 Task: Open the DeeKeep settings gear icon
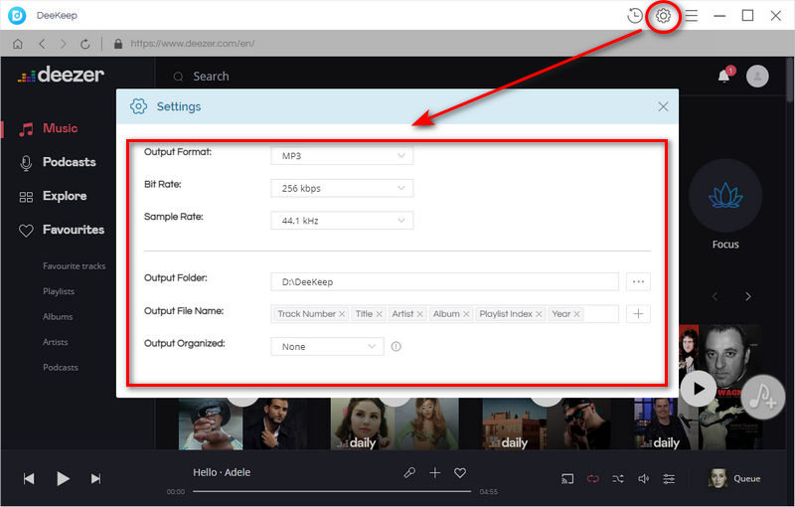(663, 16)
